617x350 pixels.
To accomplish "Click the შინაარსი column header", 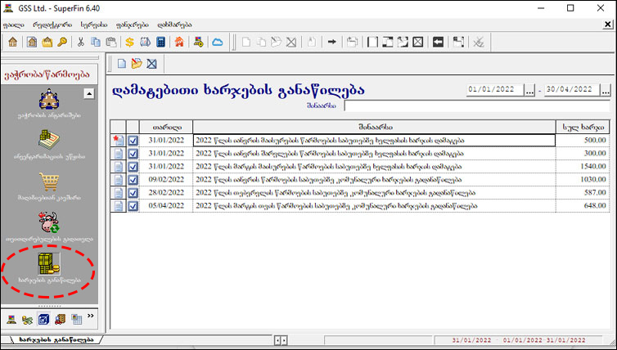I will click(374, 127).
